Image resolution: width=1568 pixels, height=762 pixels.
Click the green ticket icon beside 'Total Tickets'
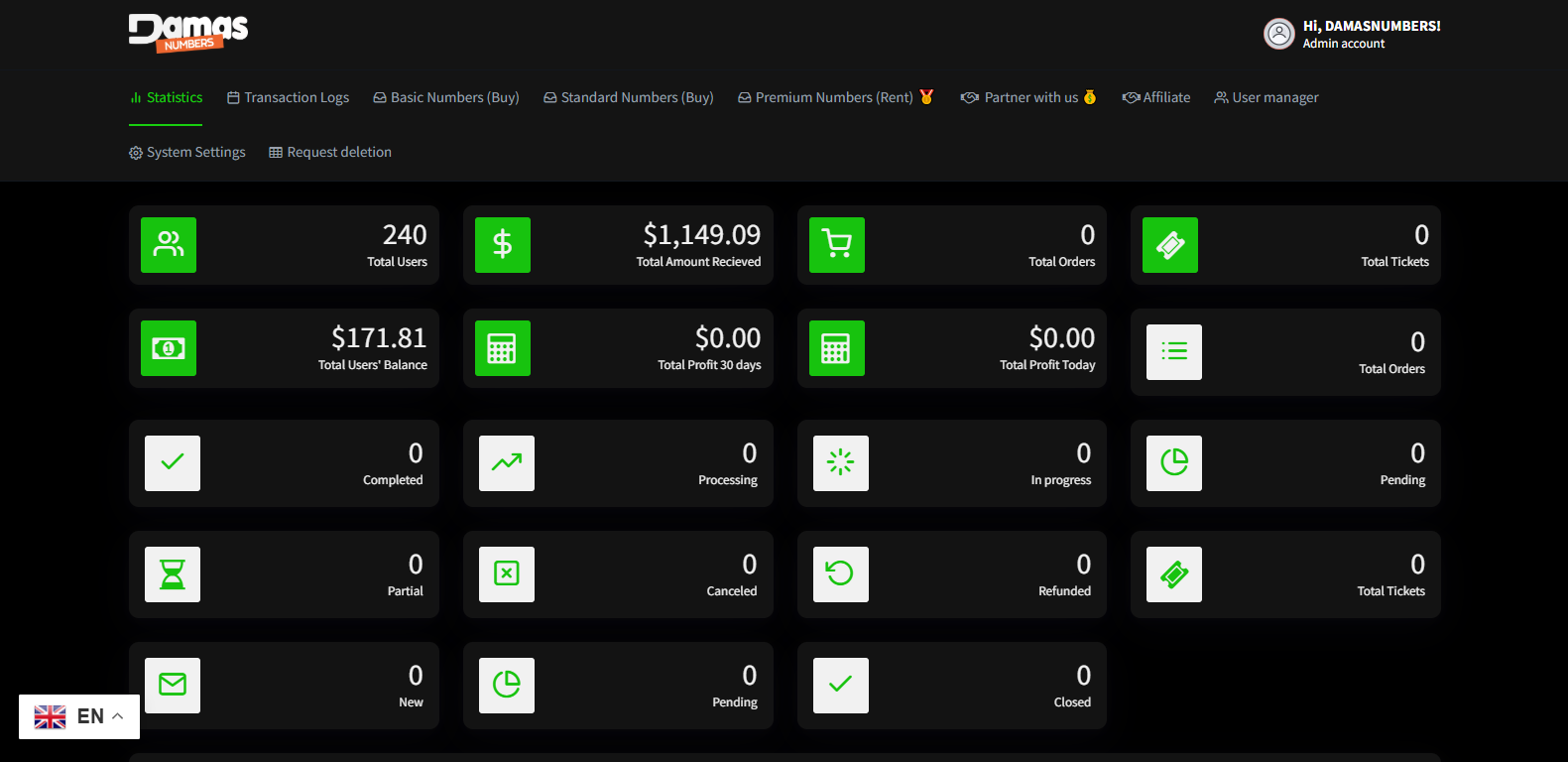(1170, 245)
